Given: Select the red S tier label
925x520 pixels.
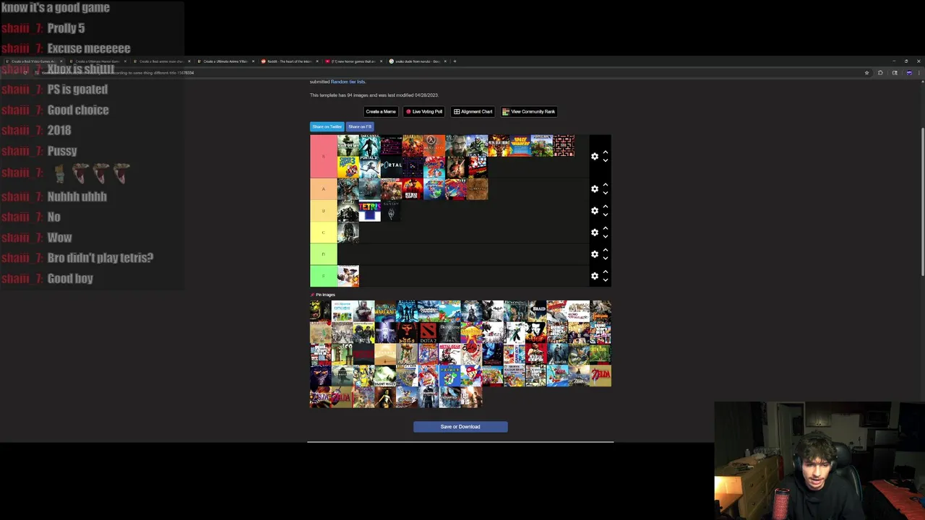Looking at the screenshot, I should (x=324, y=157).
